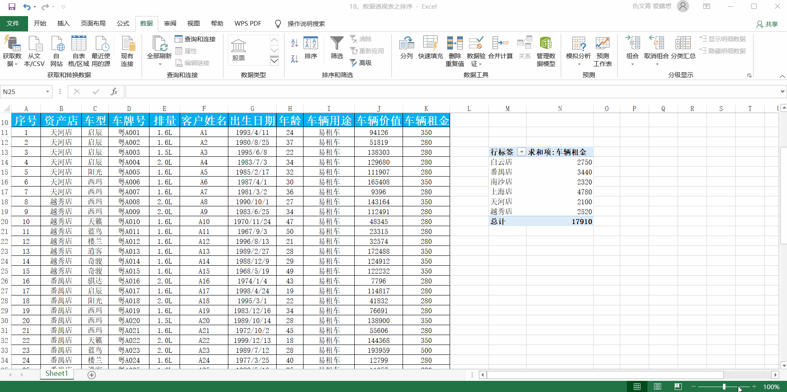Open the 插入 ribbon tab

(63, 24)
